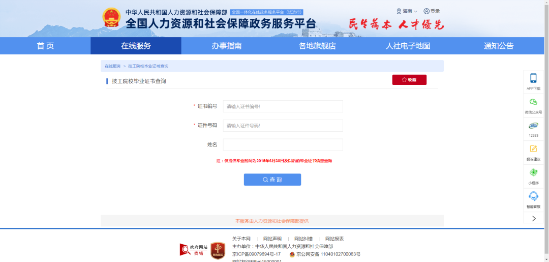Image resolution: width=549 pixels, height=262 pixels.
Task: Click the national emblem logo
Action: click(110, 18)
